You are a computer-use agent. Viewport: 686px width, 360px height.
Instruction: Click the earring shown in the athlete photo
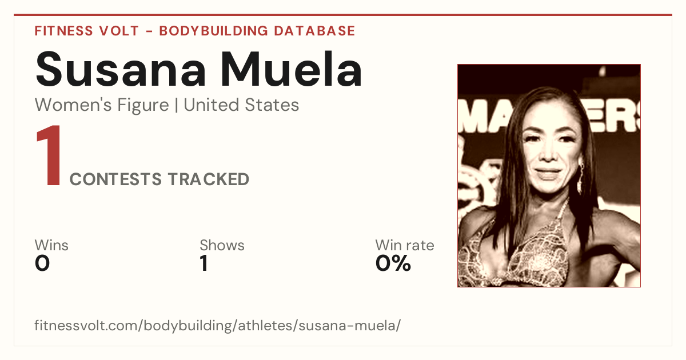pos(580,179)
